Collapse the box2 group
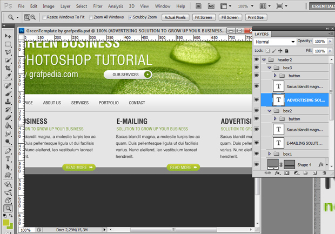The height and width of the screenshot is (234, 335). [x=270, y=111]
